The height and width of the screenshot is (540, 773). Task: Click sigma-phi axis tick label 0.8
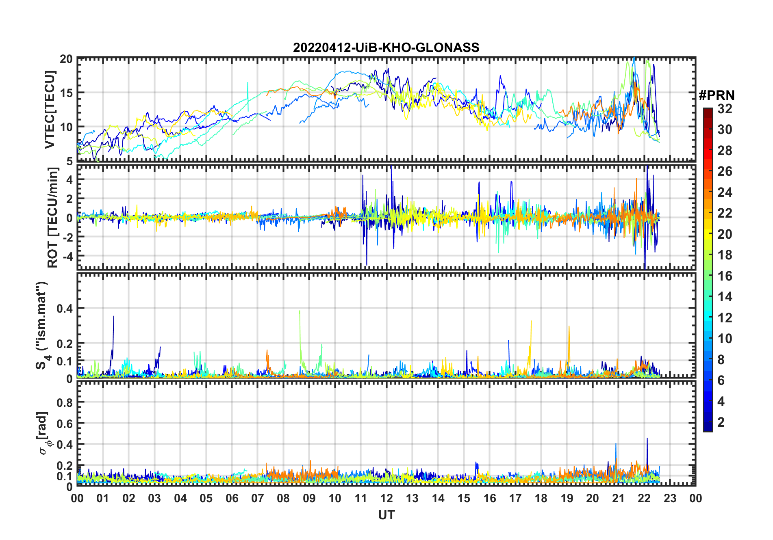65,403
